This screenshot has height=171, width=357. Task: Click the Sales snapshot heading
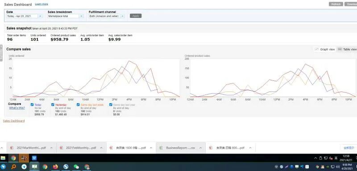pos(19,28)
